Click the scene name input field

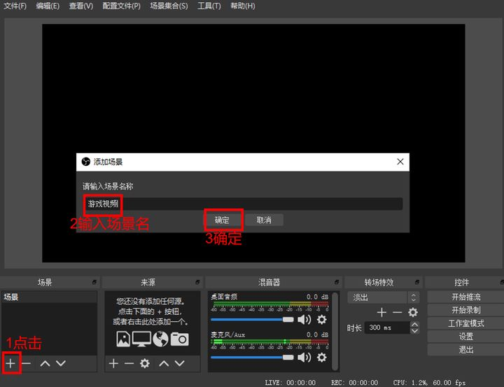click(243, 204)
